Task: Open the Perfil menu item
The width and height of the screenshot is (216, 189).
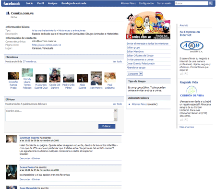Action: coord(40,3)
